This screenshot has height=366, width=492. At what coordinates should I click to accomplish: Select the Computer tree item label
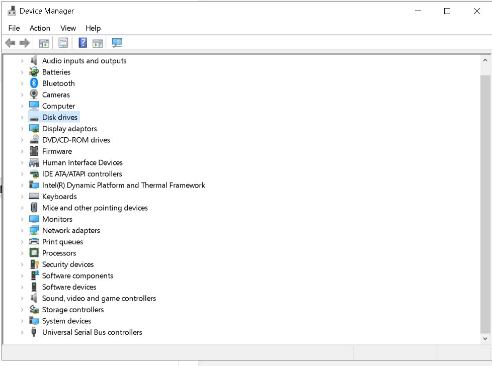tap(59, 106)
